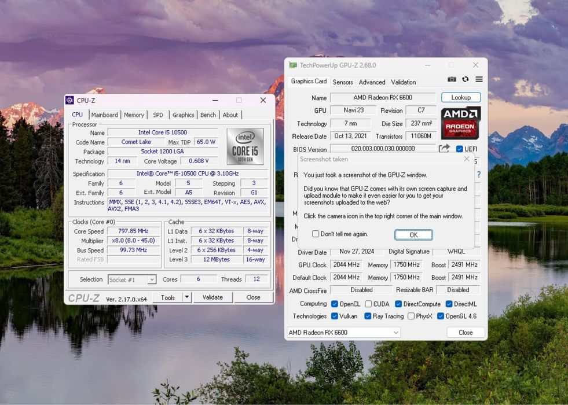The height and width of the screenshot is (405, 568).
Task: Select the Graphics Card tab in GPU-Z
Action: tap(309, 81)
